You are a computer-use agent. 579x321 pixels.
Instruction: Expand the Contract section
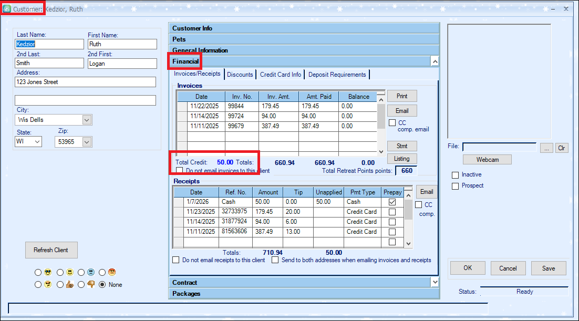434,282
